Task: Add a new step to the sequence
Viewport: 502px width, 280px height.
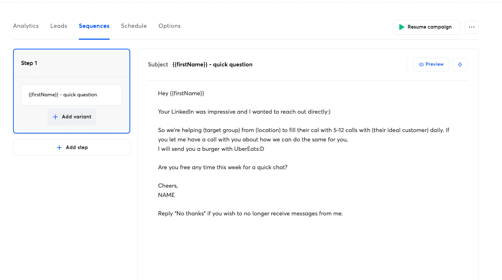Action: (72, 148)
